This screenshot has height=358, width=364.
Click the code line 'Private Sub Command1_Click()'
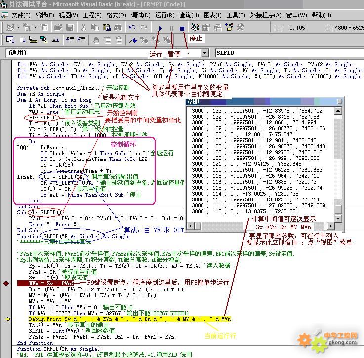pyautogui.click(x=58, y=88)
